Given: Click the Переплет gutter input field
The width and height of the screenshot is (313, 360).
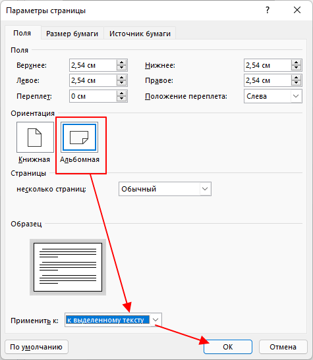Looking at the screenshot, I should pos(93,96).
